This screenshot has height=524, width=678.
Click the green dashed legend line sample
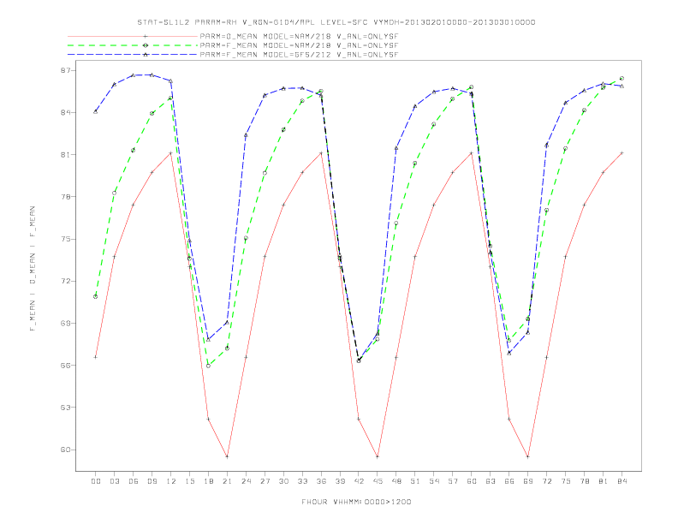pos(133,45)
